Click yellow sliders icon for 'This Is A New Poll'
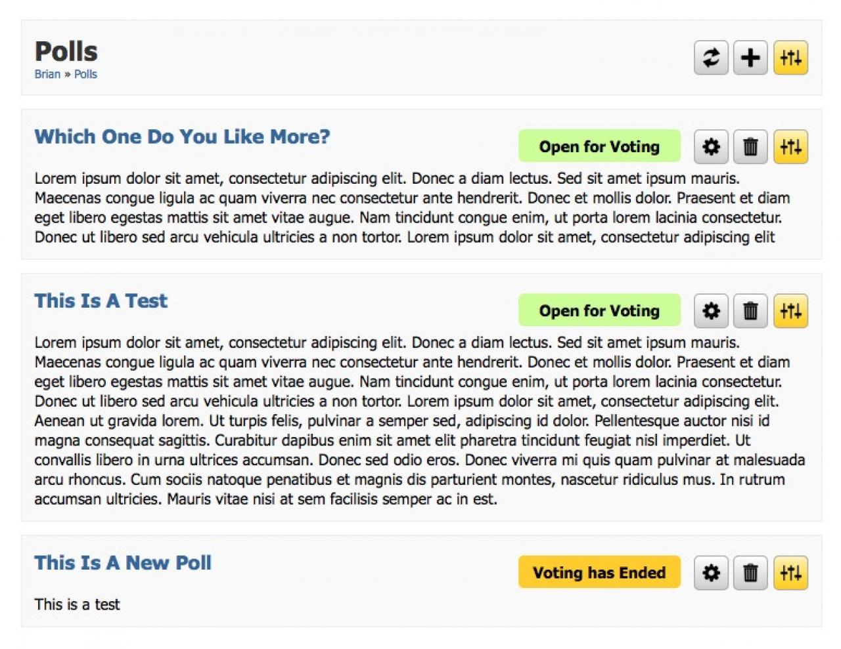 click(x=790, y=573)
